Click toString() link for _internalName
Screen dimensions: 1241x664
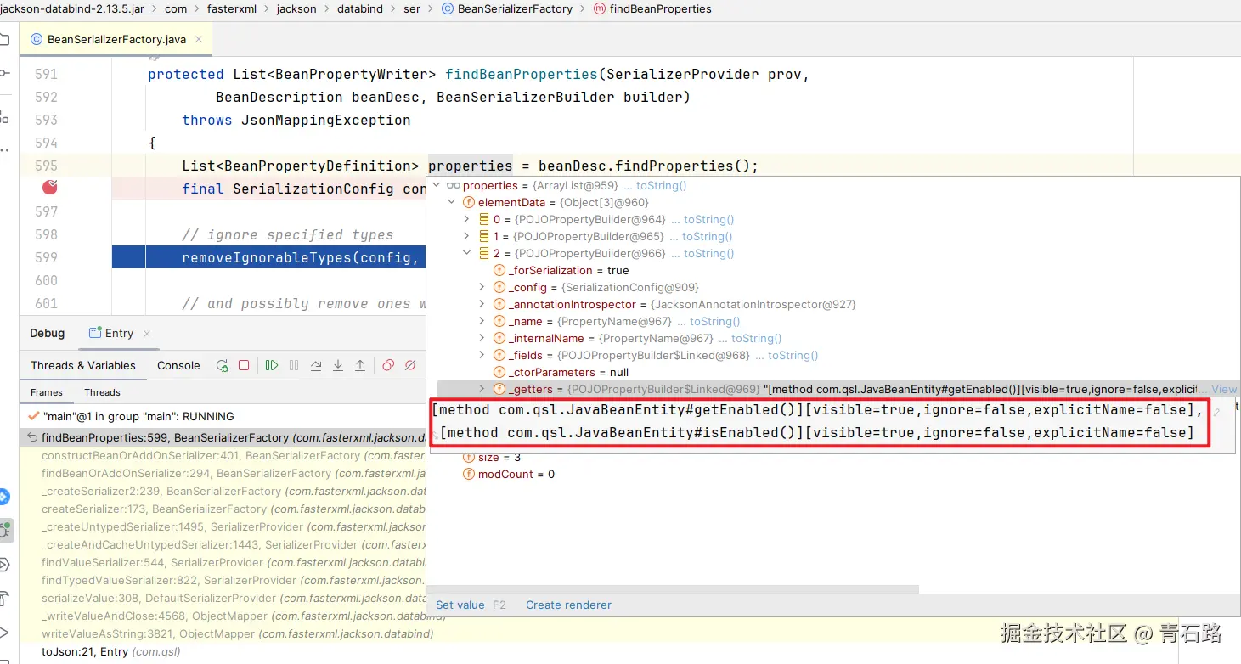tap(757, 338)
